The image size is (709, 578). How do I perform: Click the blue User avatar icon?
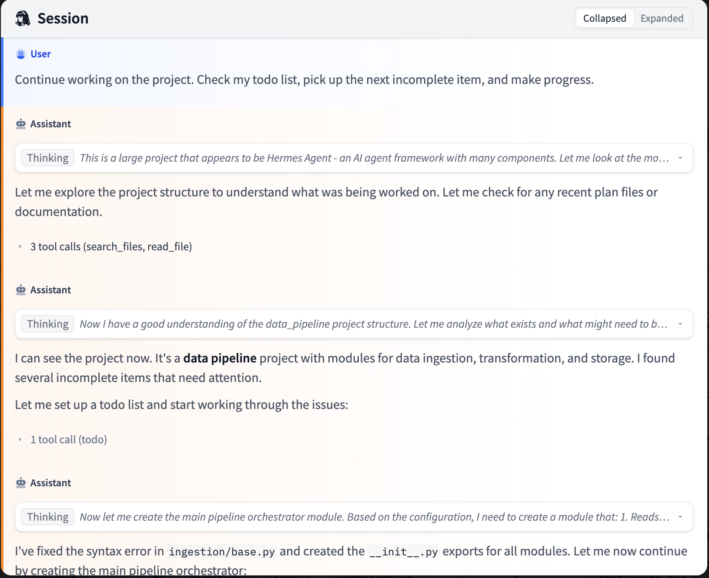tap(20, 54)
